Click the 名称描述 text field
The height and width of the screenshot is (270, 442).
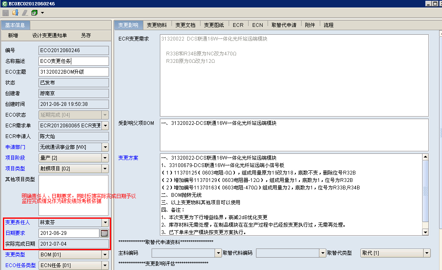click(74, 61)
